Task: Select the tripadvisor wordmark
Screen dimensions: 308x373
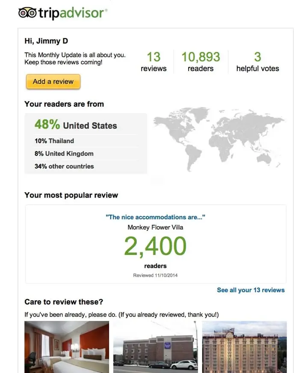Action: tap(73, 12)
